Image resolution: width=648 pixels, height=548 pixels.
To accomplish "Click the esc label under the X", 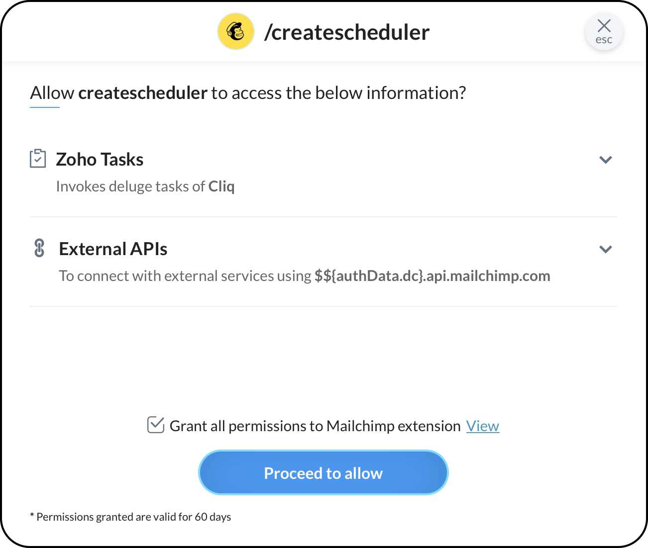I will pos(604,40).
